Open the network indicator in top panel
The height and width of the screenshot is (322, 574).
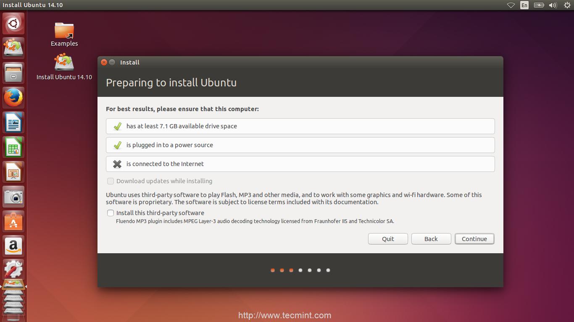511,5
